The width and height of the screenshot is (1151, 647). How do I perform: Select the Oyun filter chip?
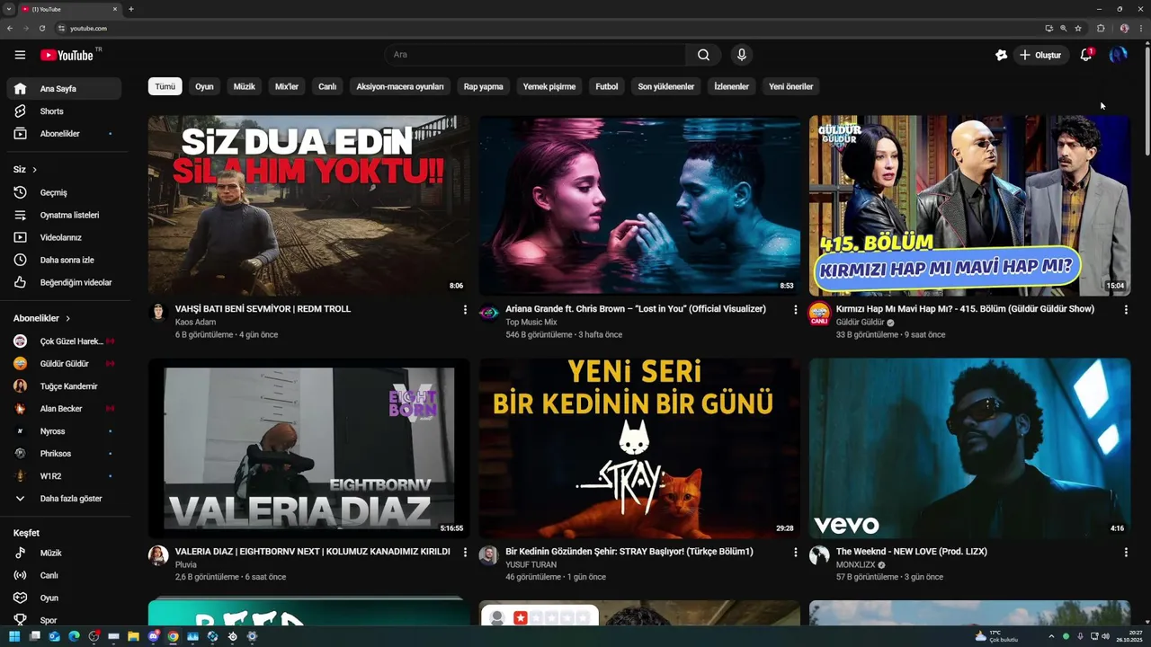(205, 86)
